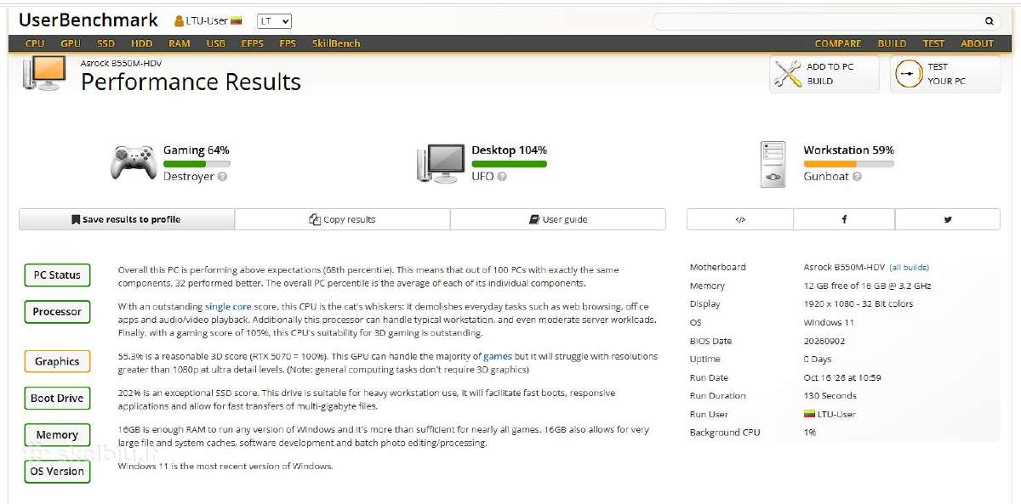This screenshot has height=504, width=1021.
Task: Click the embed code icon button
Action: (x=739, y=219)
